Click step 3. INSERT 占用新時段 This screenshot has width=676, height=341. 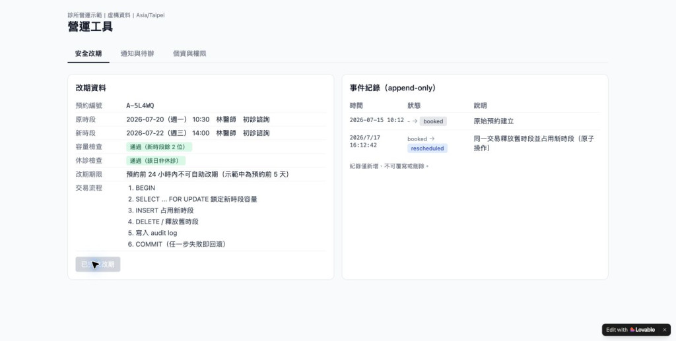[x=161, y=210]
